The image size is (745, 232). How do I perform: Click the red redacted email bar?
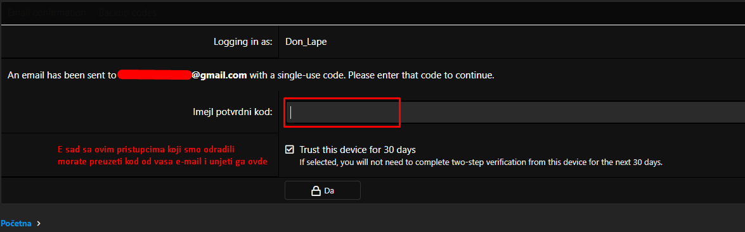click(155, 75)
